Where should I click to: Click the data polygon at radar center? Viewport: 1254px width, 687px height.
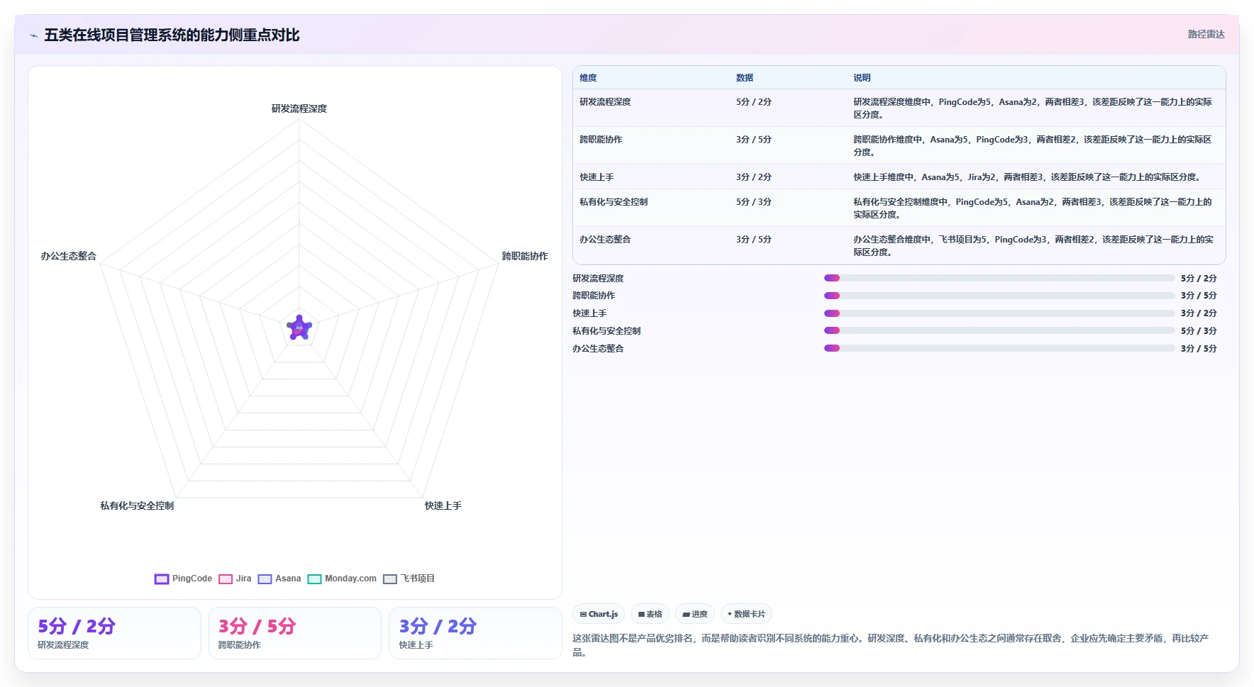pos(299,328)
